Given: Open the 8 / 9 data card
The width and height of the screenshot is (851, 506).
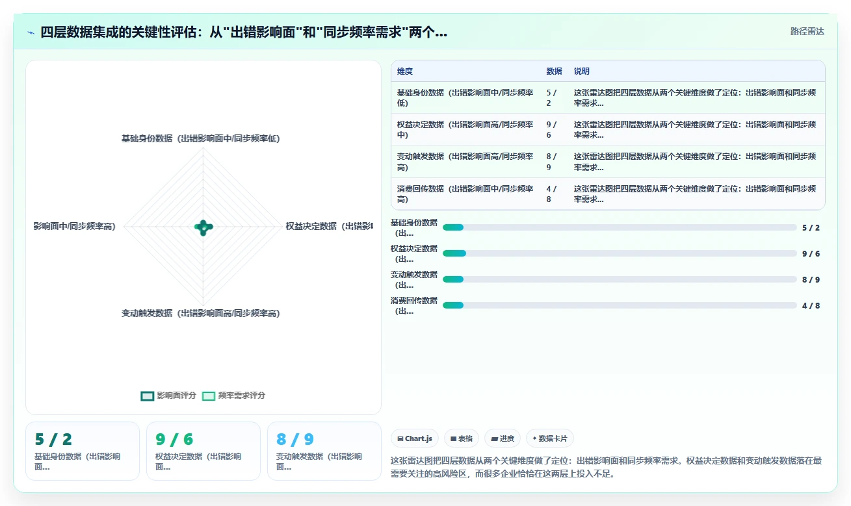Looking at the screenshot, I should pyautogui.click(x=324, y=451).
